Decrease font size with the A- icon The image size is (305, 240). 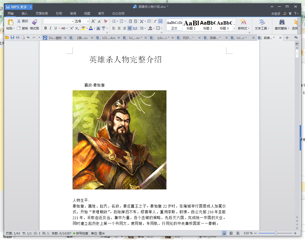pyautogui.click(x=99, y=21)
